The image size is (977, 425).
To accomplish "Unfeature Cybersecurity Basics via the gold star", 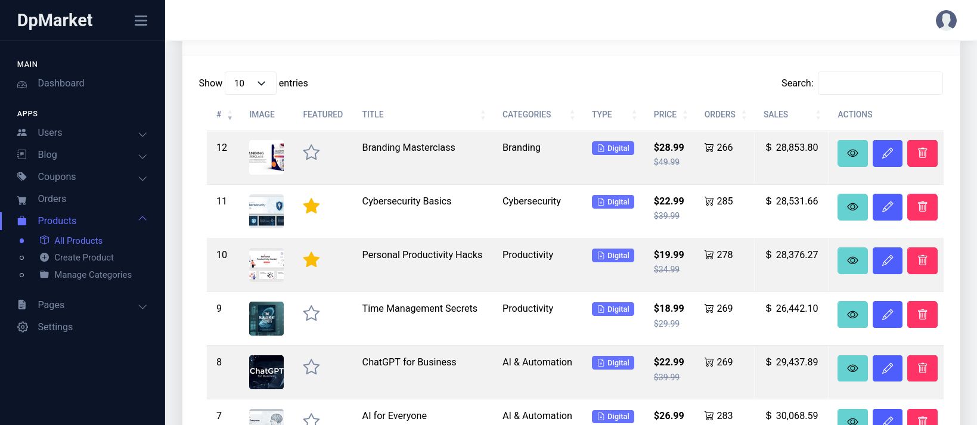I will click(x=311, y=206).
